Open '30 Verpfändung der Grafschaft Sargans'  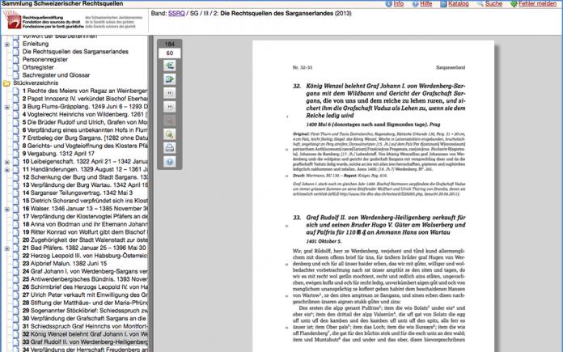(85, 319)
